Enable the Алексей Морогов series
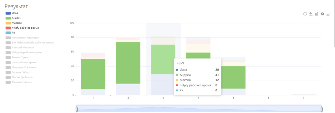Viewport: 335px width, 113px height. coord(8,48)
